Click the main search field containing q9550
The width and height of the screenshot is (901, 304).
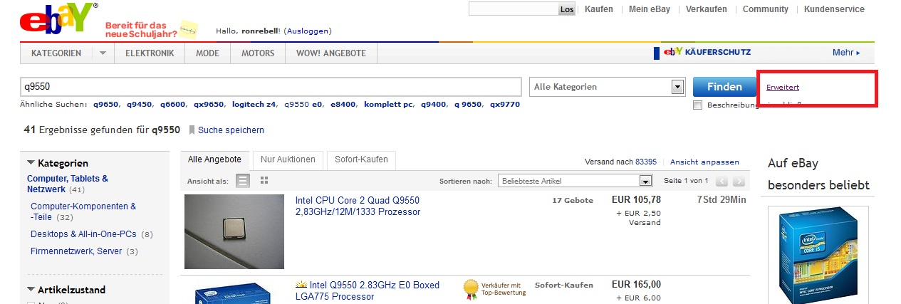(271, 87)
